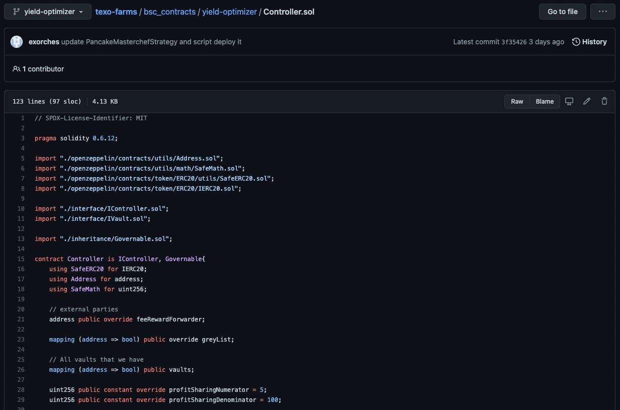
Task: View file History
Action: (589, 42)
